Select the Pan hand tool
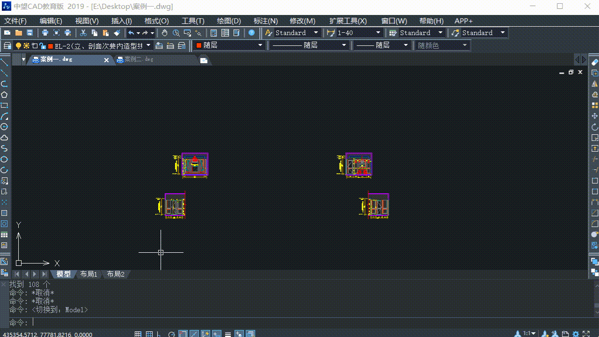Viewport: 599px width, 337px height. click(x=165, y=33)
